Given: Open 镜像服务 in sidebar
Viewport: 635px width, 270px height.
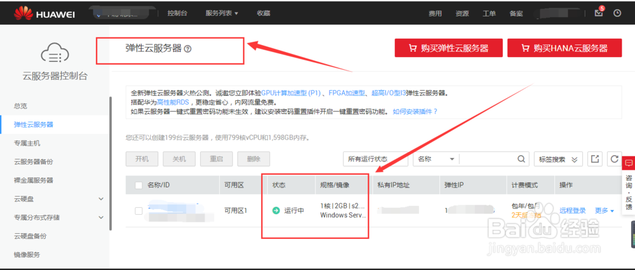Looking at the screenshot, I should 27,255.
